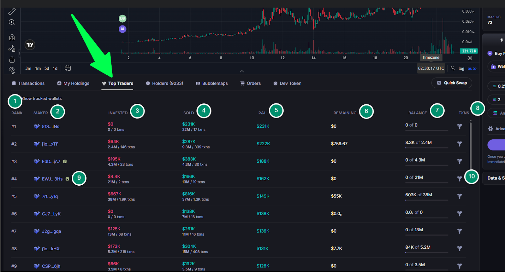Open the go-to-date calendar icon
This screenshot has height=272, width=505.
coord(68,68)
